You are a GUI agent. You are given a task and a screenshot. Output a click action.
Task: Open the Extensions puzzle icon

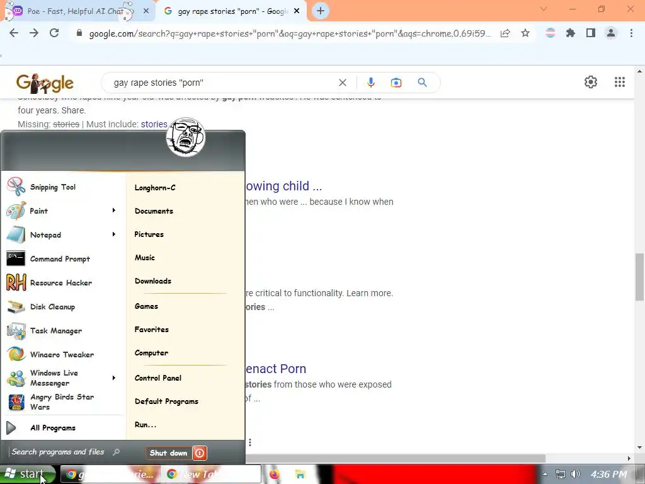[570, 33]
